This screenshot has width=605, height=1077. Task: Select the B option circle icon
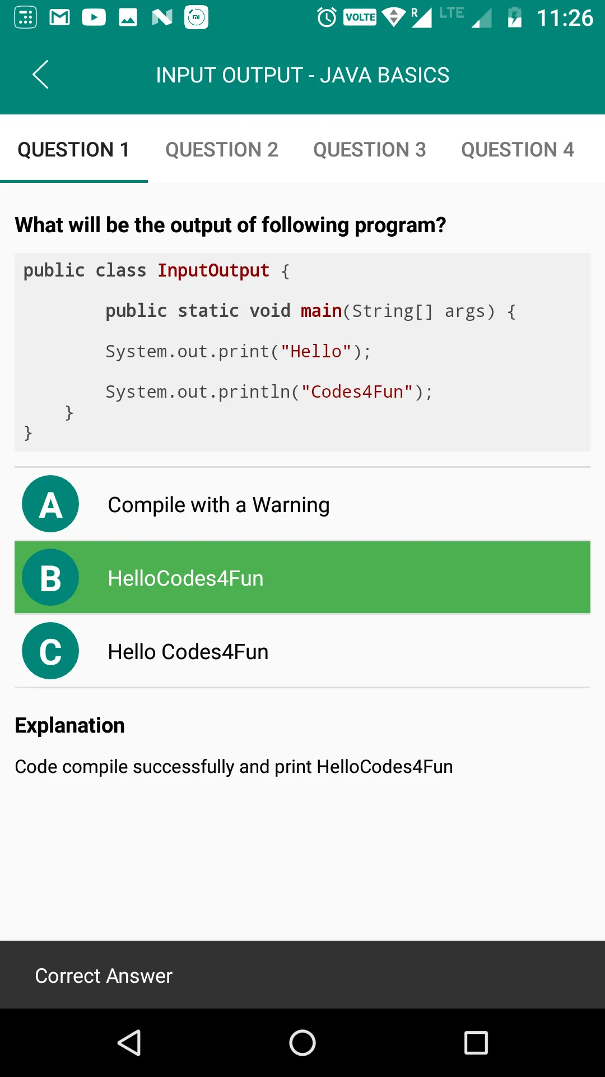(50, 577)
